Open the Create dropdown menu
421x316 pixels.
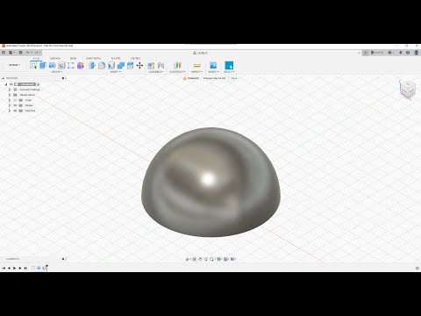pos(57,72)
